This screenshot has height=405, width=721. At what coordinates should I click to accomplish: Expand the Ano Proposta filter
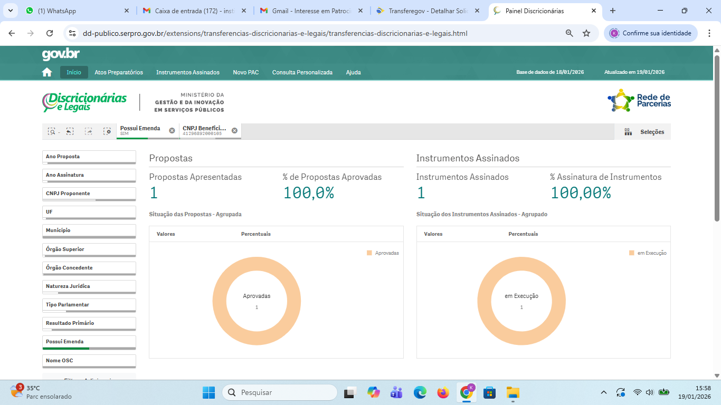point(89,157)
